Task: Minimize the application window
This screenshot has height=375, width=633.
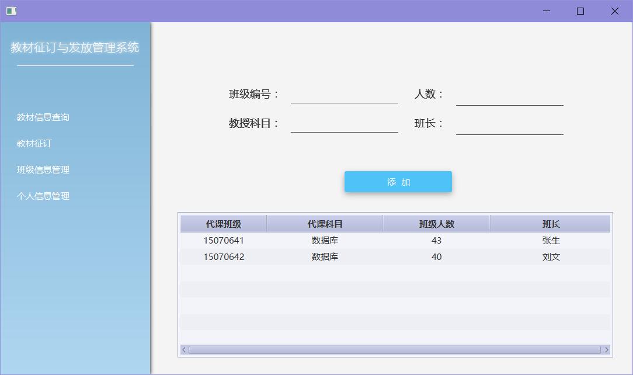Action: 547,11
